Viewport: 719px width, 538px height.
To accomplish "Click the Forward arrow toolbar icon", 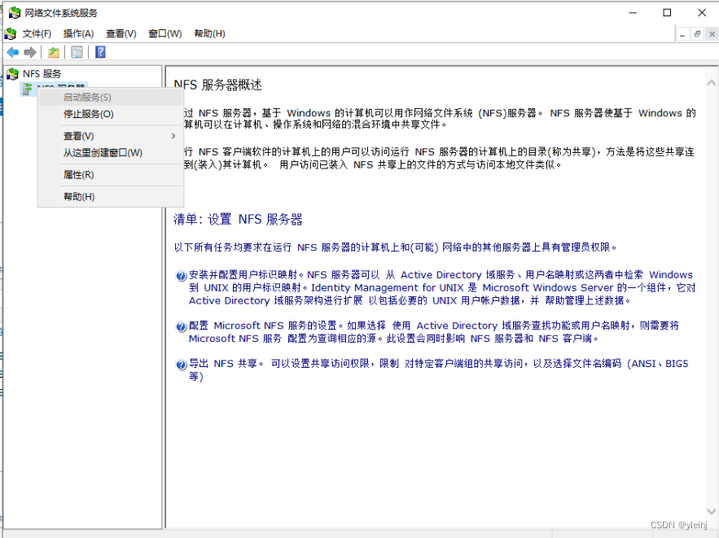I will click(x=30, y=52).
